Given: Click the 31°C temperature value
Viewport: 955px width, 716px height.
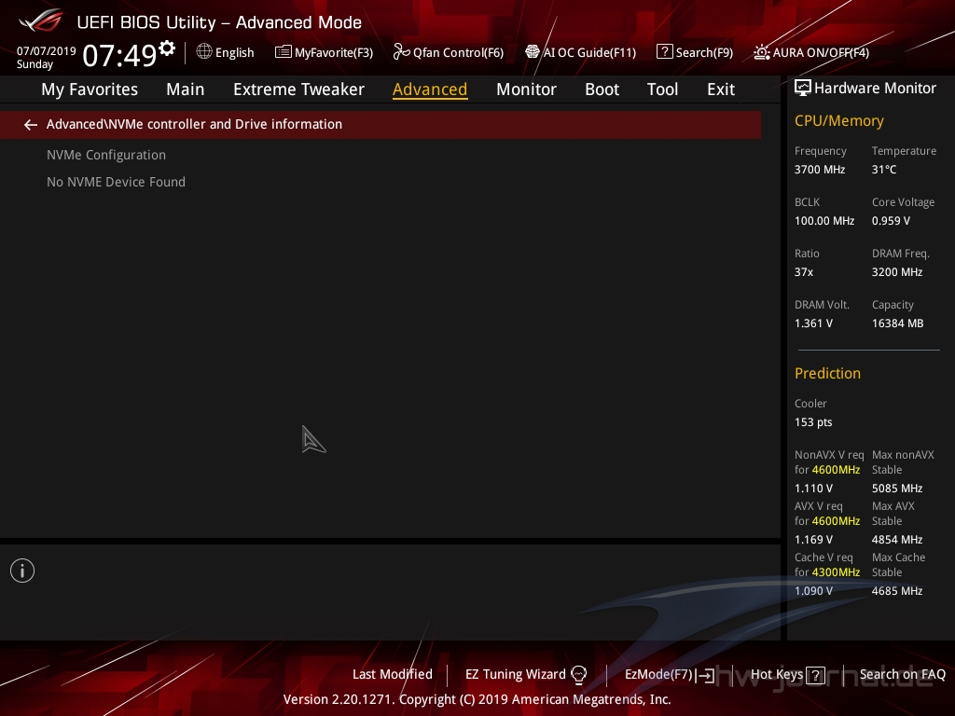Looking at the screenshot, I should click(884, 170).
